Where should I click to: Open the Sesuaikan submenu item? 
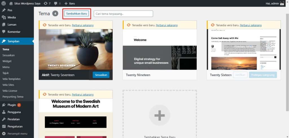(8, 55)
